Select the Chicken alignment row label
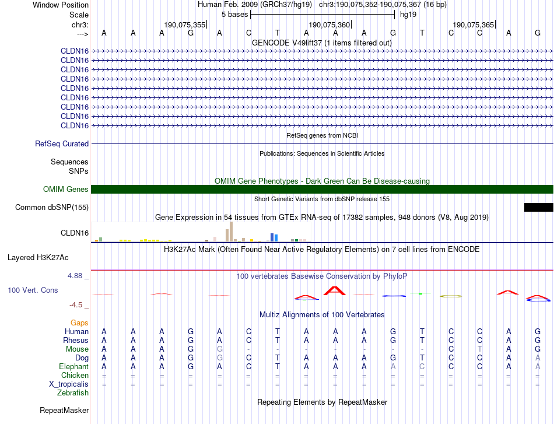 75,375
